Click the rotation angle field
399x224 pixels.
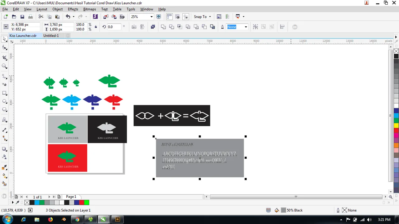click(x=114, y=27)
